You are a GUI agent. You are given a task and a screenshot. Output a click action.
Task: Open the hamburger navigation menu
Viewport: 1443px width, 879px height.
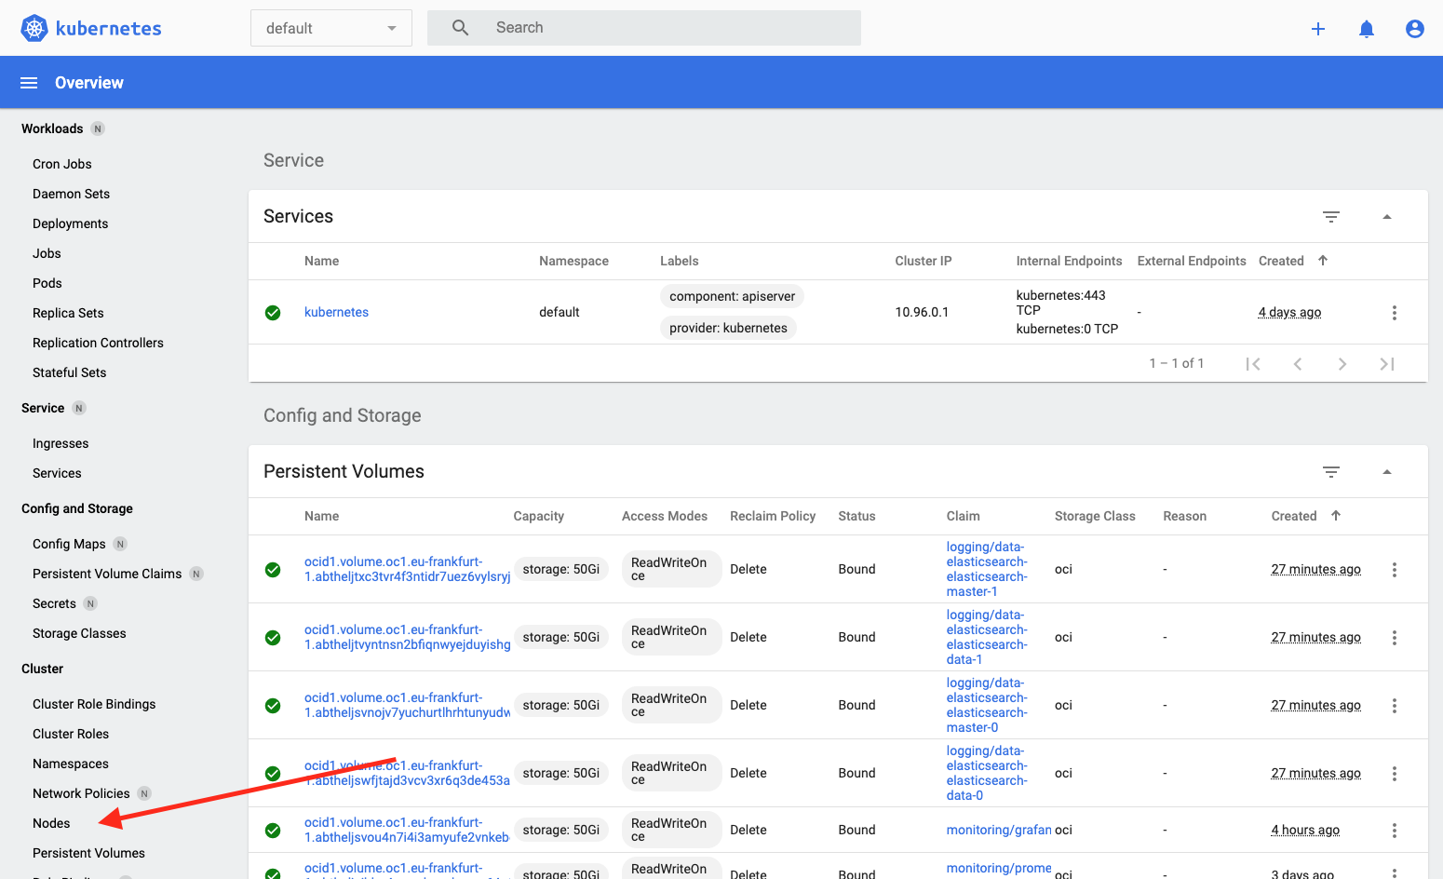click(x=29, y=83)
